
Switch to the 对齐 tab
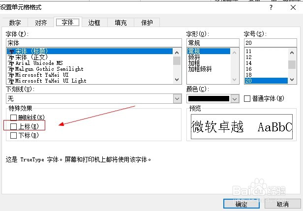click(41, 23)
